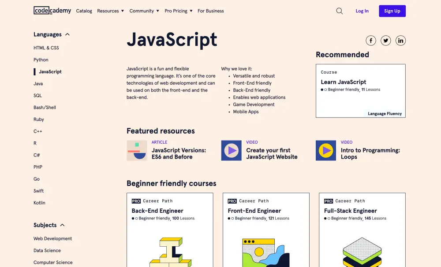Open the Pro Pricing dropdown
This screenshot has width=441, height=267.
[178, 11]
